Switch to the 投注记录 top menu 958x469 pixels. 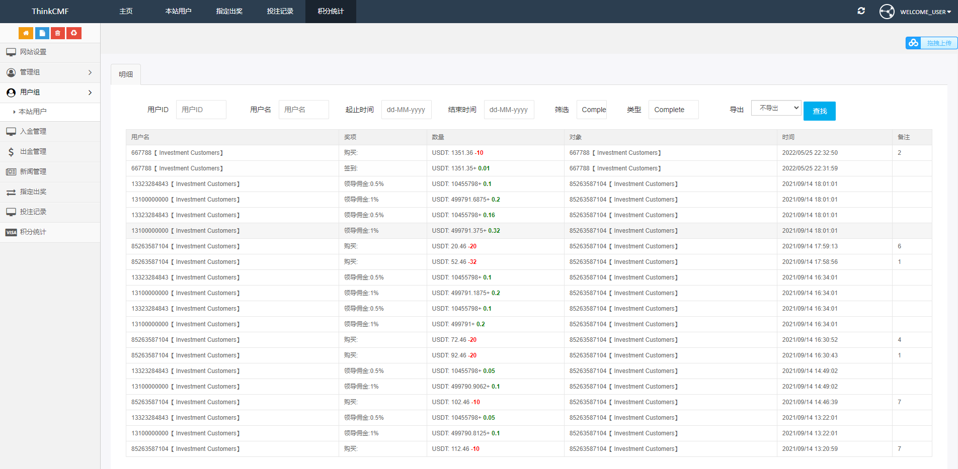tap(280, 12)
